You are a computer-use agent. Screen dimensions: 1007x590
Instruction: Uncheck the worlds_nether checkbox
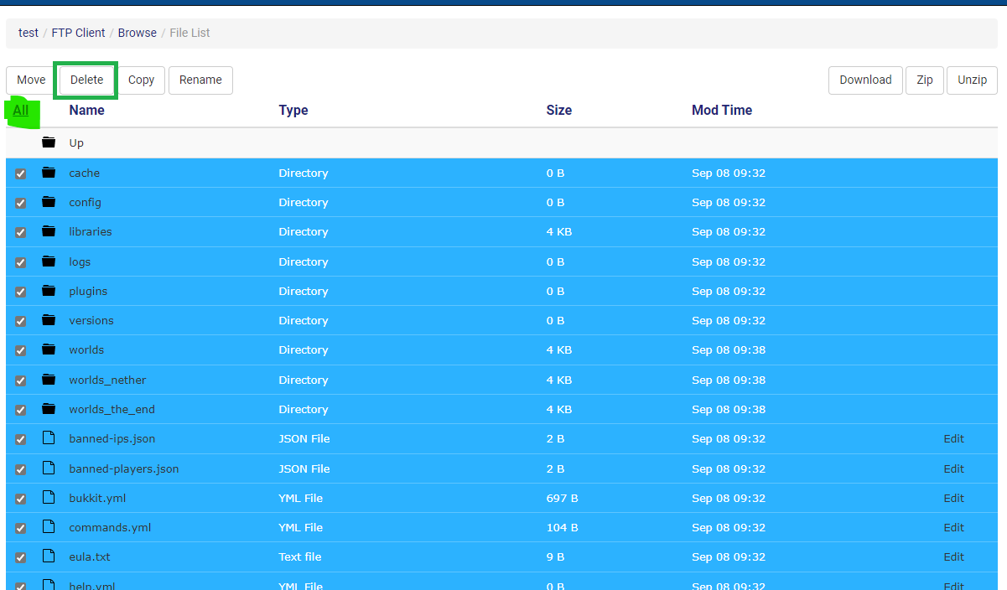(x=21, y=380)
